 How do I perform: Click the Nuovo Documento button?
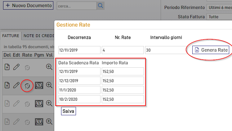28,6
